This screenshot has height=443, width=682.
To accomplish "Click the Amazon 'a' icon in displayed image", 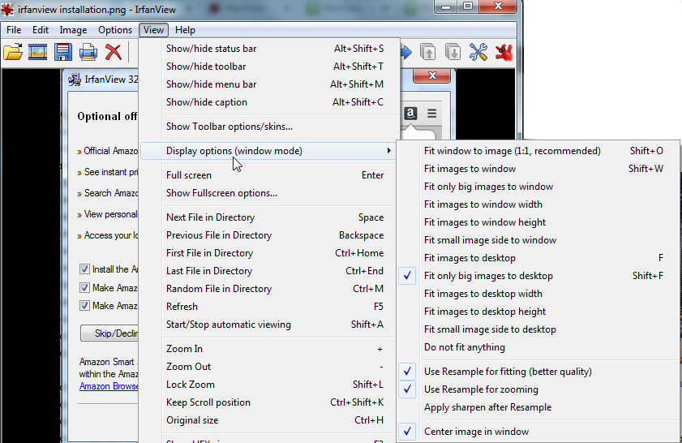I will (x=410, y=113).
